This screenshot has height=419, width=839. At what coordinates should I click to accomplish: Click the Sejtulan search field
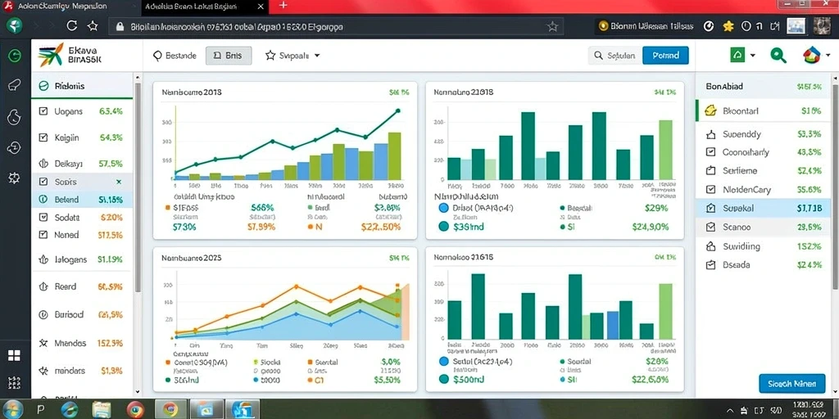click(615, 55)
